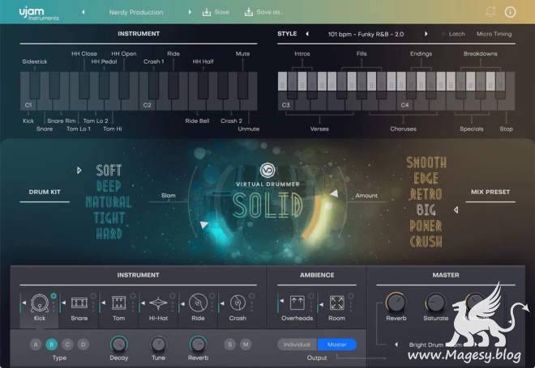Click previous arrow beside Bright Drum Room
Viewport: 535px width, 368px height.
[x=396, y=345]
